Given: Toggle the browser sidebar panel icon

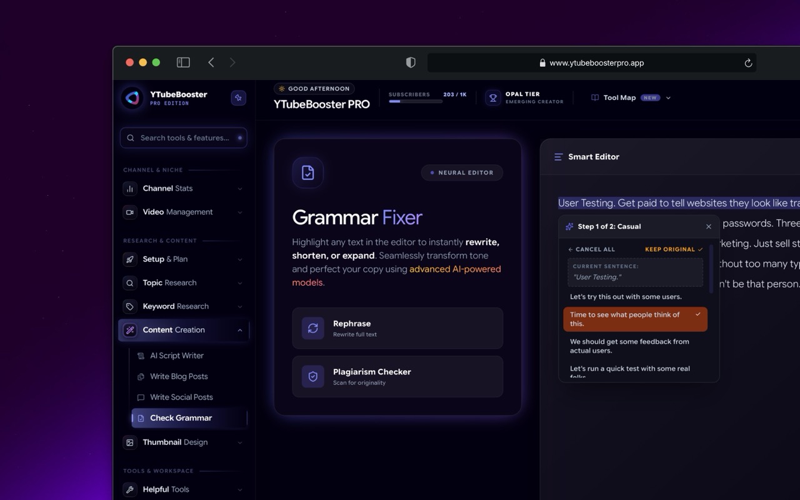Looking at the screenshot, I should pyautogui.click(x=183, y=62).
